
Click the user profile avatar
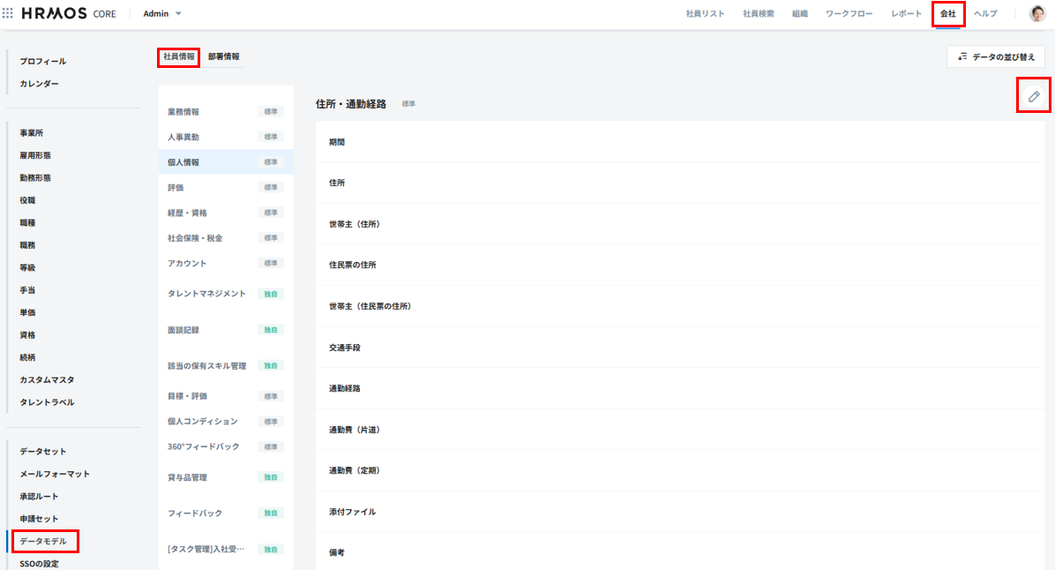point(1036,14)
